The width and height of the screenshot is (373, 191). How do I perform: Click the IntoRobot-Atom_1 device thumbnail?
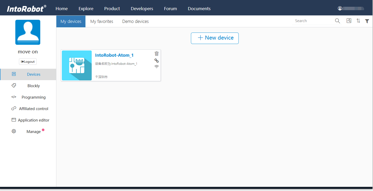[x=77, y=65]
